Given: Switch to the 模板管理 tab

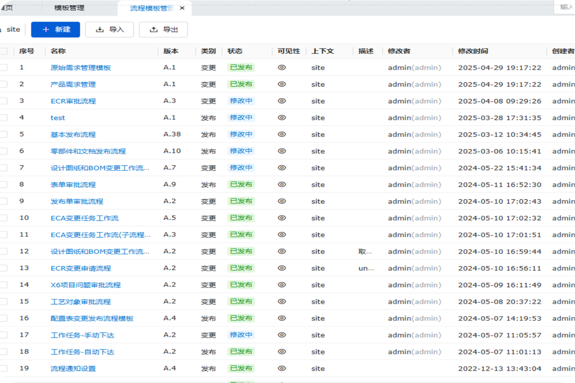Looking at the screenshot, I should point(69,8).
